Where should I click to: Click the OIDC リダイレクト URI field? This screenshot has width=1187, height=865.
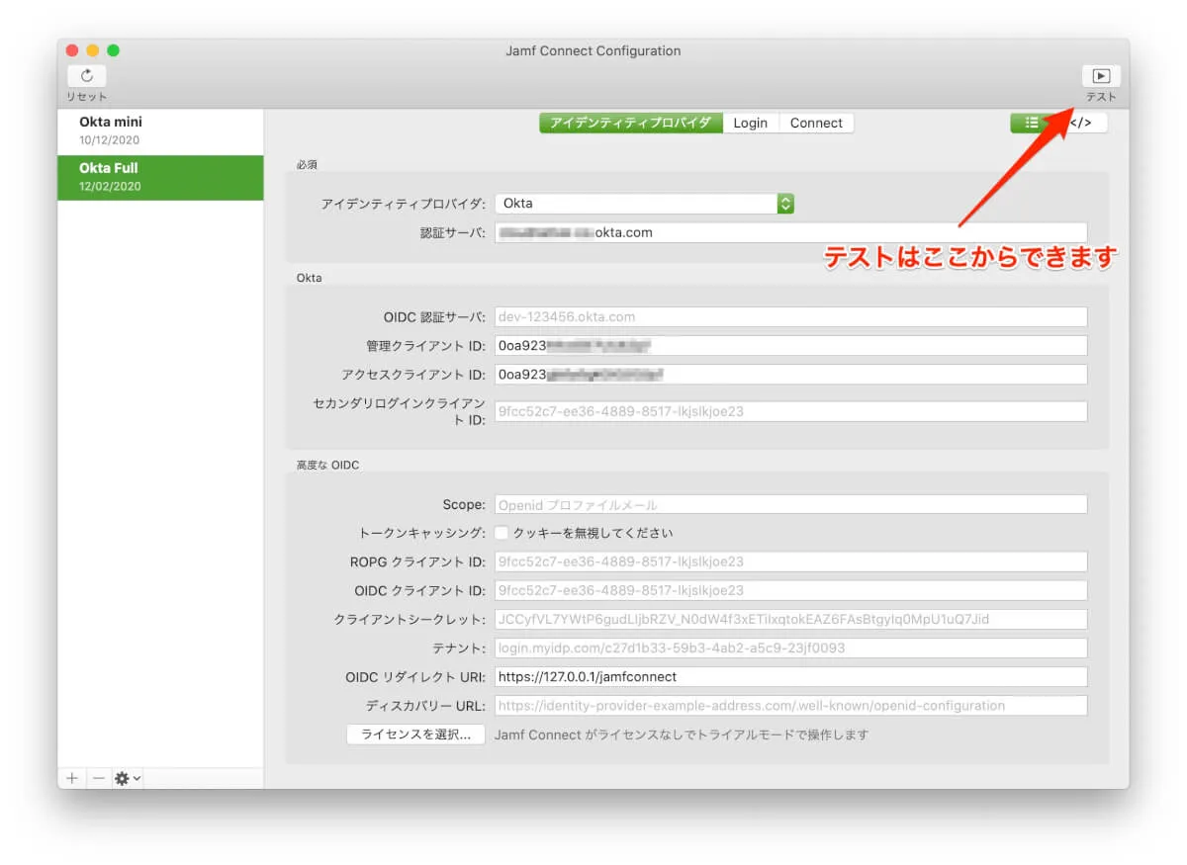tap(790, 677)
